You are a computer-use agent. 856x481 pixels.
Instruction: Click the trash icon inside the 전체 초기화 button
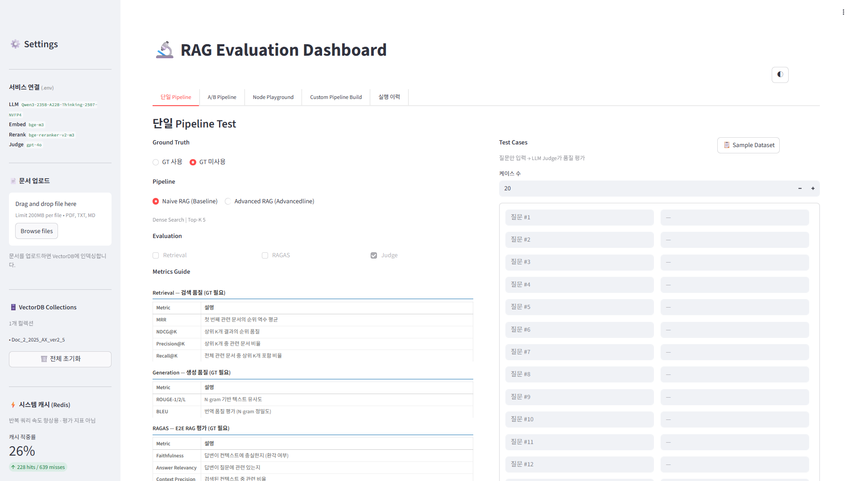(x=44, y=359)
